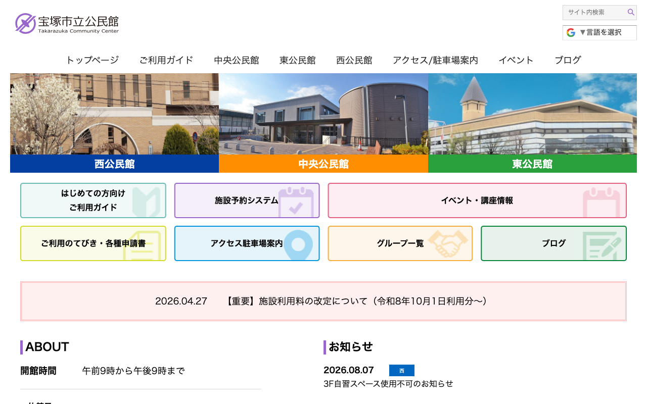Click the お知らせ heading
The width and height of the screenshot is (647, 404).
(x=351, y=347)
